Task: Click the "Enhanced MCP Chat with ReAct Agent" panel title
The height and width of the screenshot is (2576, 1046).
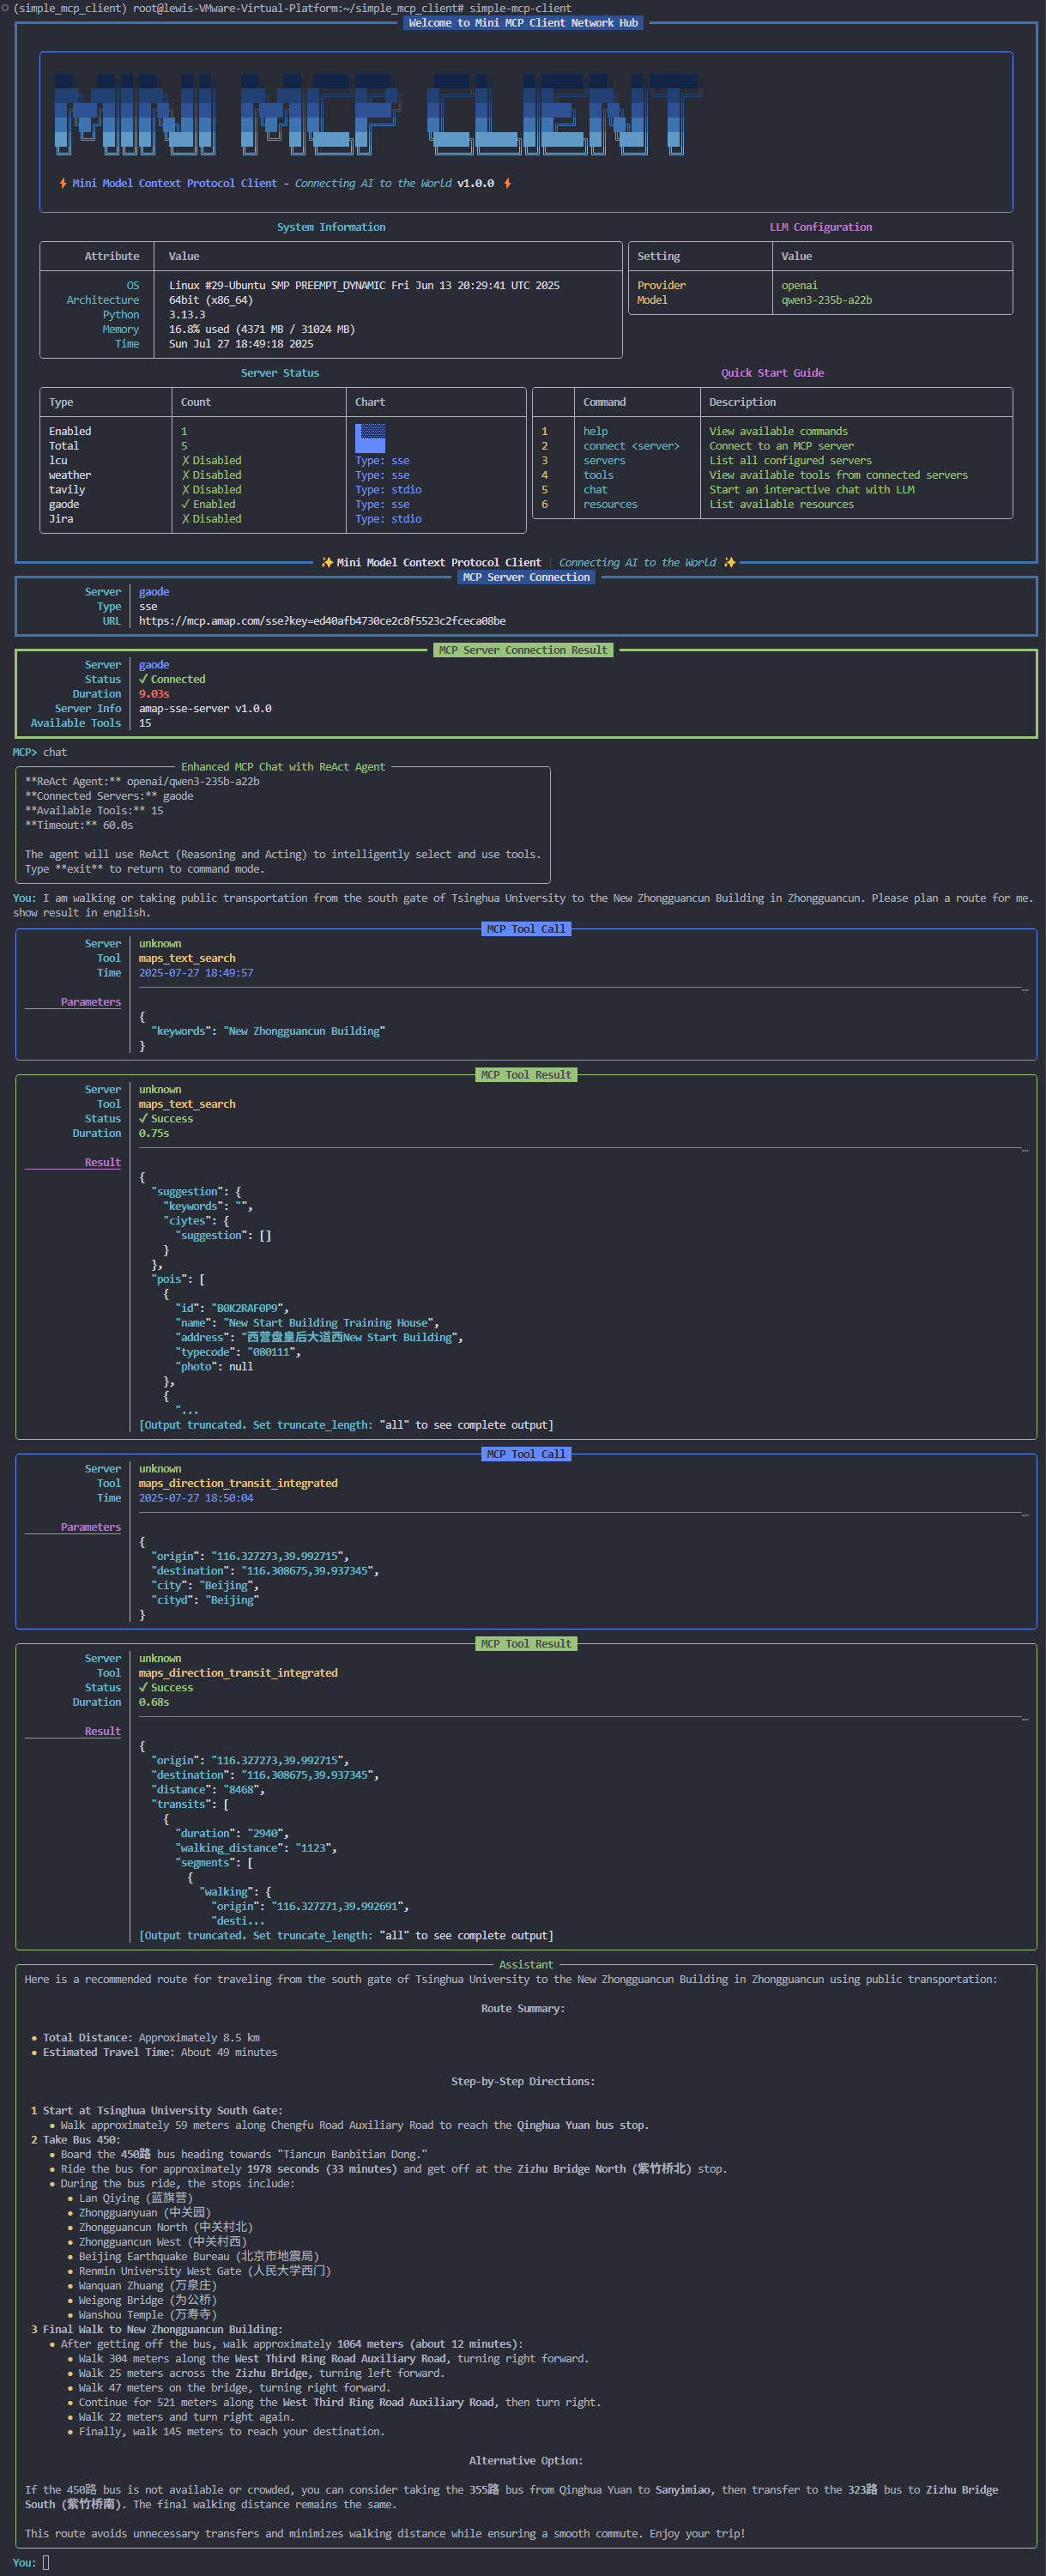Action: pyautogui.click(x=283, y=767)
